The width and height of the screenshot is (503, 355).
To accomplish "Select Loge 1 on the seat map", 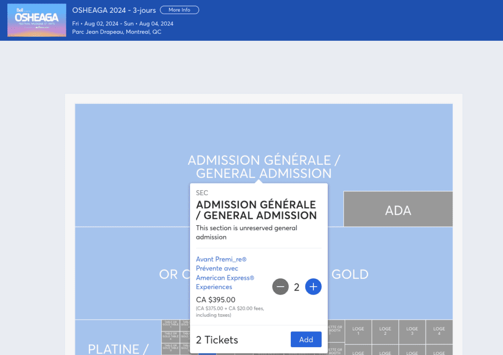I will pyautogui.click(x=358, y=331).
